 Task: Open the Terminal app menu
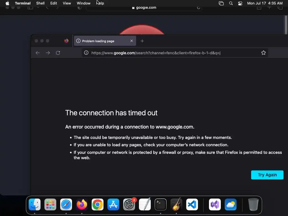click(x=22, y=3)
